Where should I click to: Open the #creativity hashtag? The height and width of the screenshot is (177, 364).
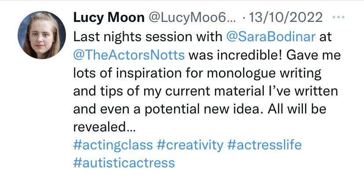click(x=190, y=145)
